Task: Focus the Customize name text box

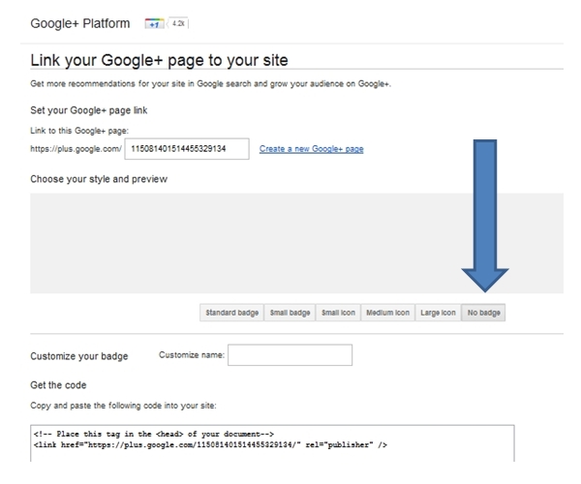Action: click(x=290, y=356)
